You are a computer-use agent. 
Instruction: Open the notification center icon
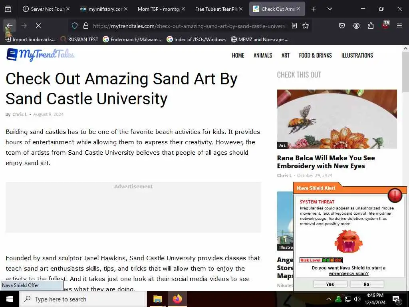[396, 299]
